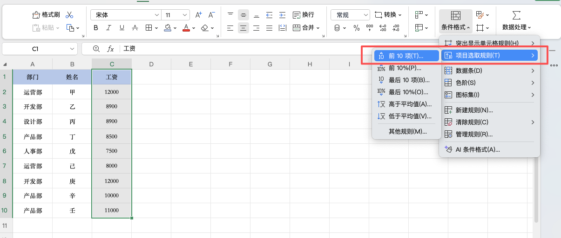
Task: Click AI Conditional Format (AI 条件格式) entry
Action: click(x=489, y=149)
